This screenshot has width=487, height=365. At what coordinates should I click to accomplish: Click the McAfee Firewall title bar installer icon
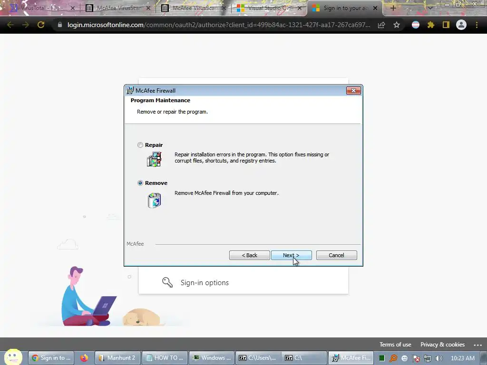point(130,91)
